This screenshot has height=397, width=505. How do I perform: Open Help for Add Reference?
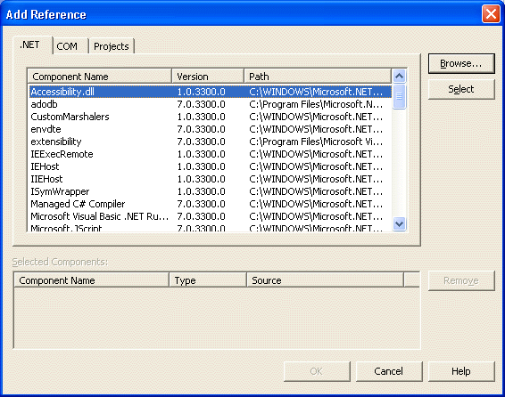click(461, 371)
